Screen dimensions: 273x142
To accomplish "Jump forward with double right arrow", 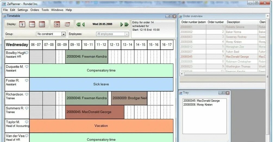I will [x=127, y=24].
